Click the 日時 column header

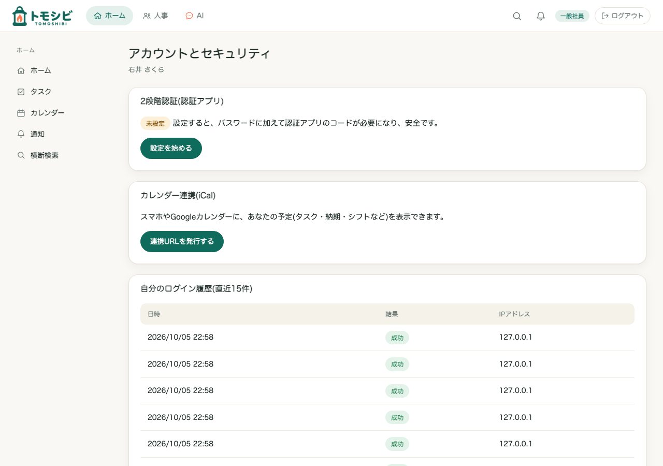[x=154, y=314]
